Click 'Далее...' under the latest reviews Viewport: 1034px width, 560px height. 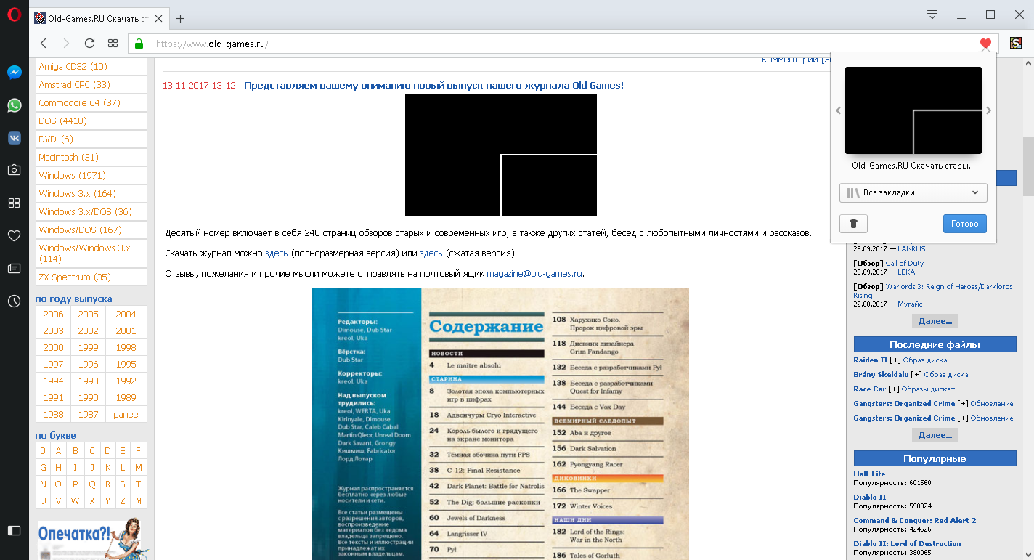pos(935,321)
